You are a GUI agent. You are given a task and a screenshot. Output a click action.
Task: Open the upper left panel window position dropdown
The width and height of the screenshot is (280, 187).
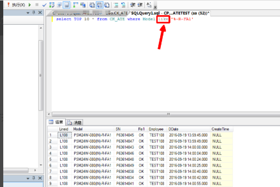[x=28, y=13]
